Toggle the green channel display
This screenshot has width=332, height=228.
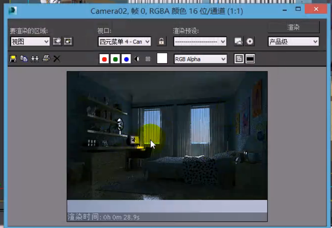(x=115, y=59)
